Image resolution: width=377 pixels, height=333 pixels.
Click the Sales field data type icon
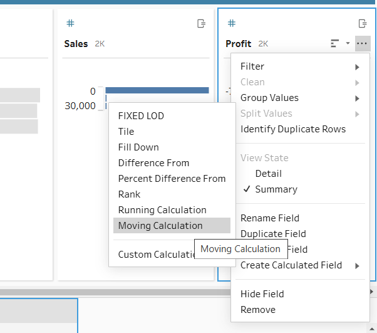pyautogui.click(x=70, y=23)
